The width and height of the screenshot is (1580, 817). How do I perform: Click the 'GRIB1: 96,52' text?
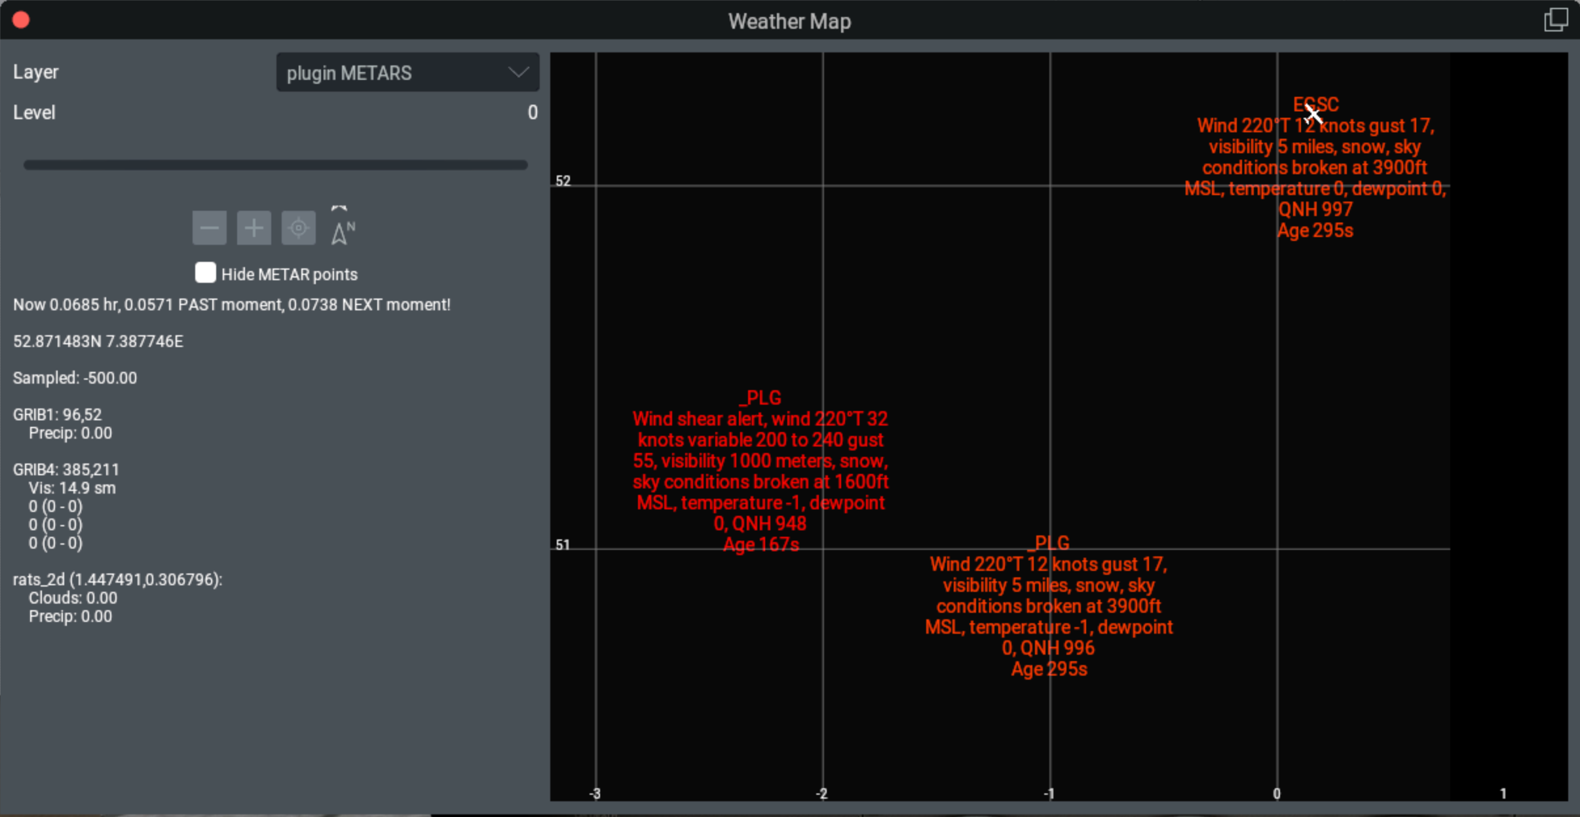tap(58, 414)
